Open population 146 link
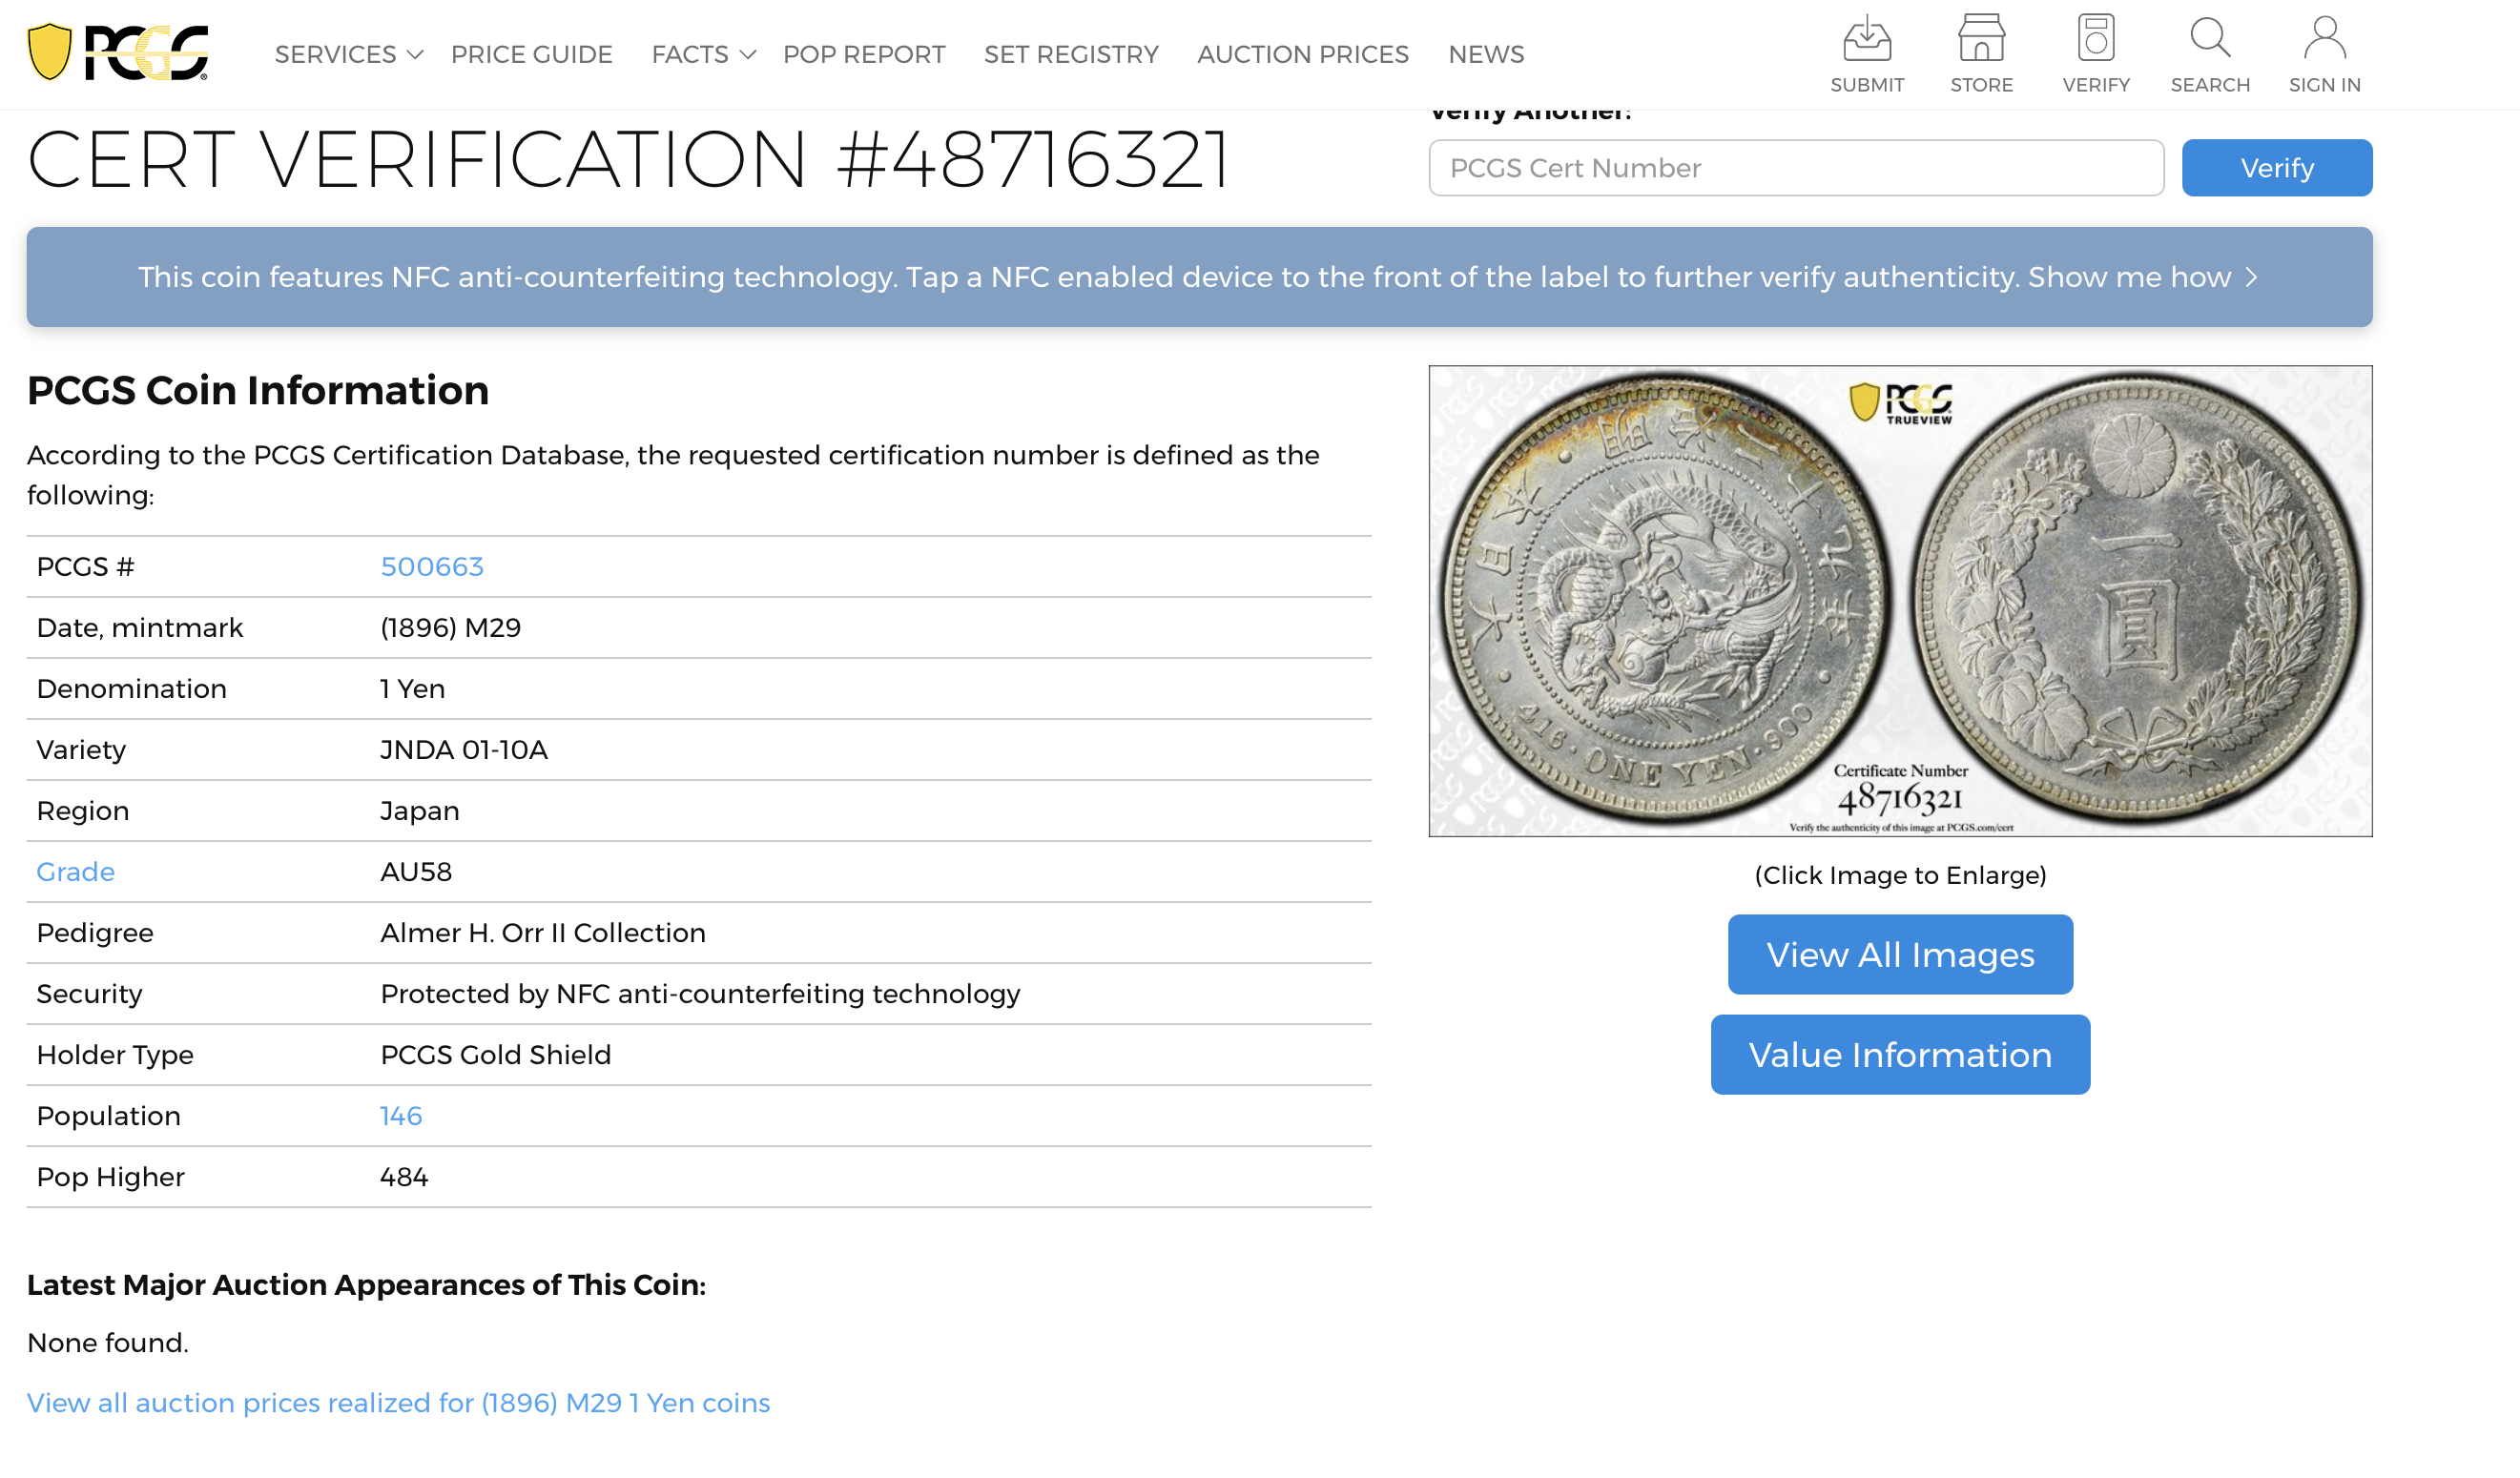The image size is (2520, 1478). tap(401, 1116)
